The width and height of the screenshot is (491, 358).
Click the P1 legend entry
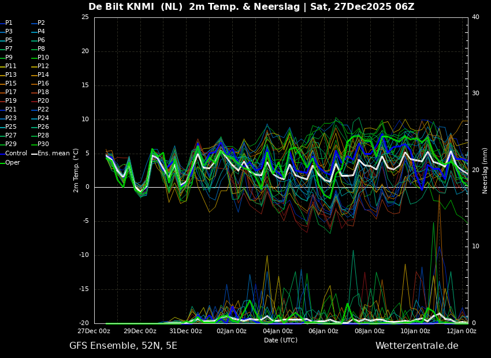point(9,23)
